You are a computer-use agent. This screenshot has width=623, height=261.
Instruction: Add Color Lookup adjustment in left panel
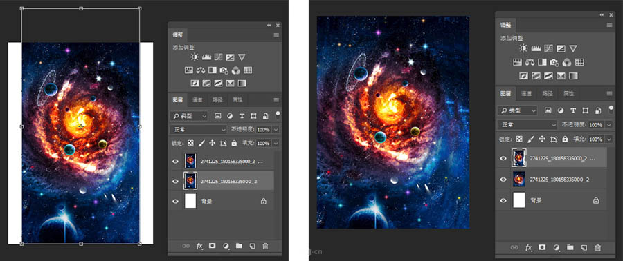click(x=248, y=70)
